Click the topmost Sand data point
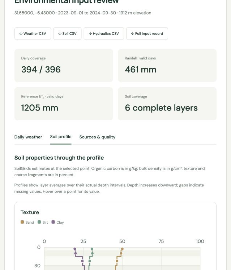 122,249
